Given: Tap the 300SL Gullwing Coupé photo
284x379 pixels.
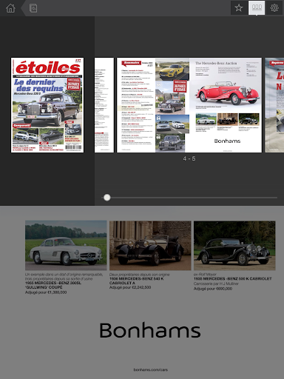Looking at the screenshot, I should point(66,245).
